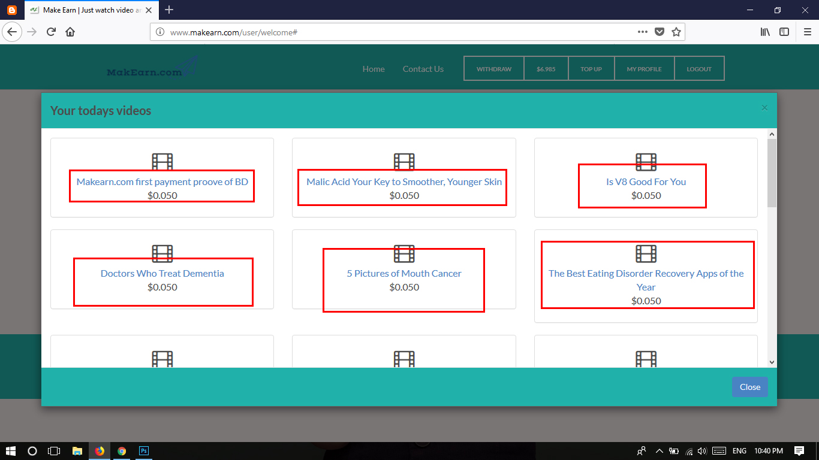Click the 10:40 PM clock
The image size is (819, 460).
[769, 451]
